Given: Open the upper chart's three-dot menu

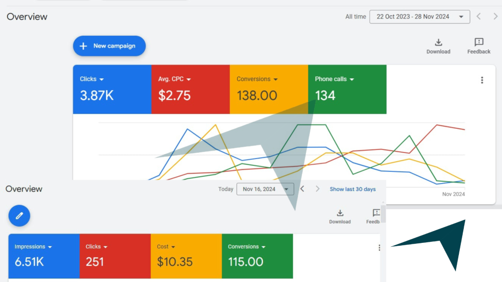Looking at the screenshot, I should point(482,80).
